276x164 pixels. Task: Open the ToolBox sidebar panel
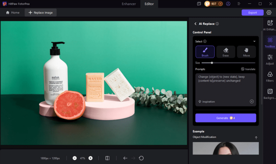coord(270,42)
